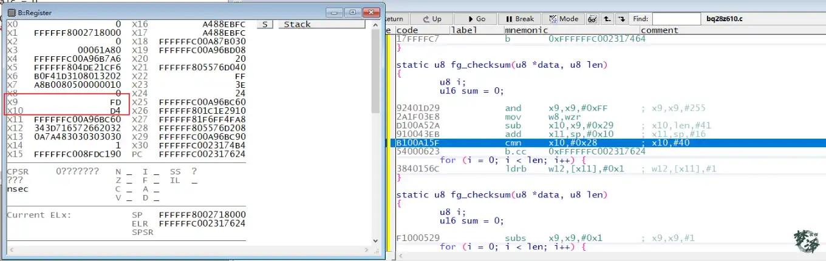
Task: Click the ldrb w12,[x11],#0x1 instruction
Action: tap(565, 168)
